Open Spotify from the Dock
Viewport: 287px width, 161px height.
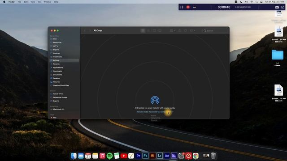click(x=109, y=156)
